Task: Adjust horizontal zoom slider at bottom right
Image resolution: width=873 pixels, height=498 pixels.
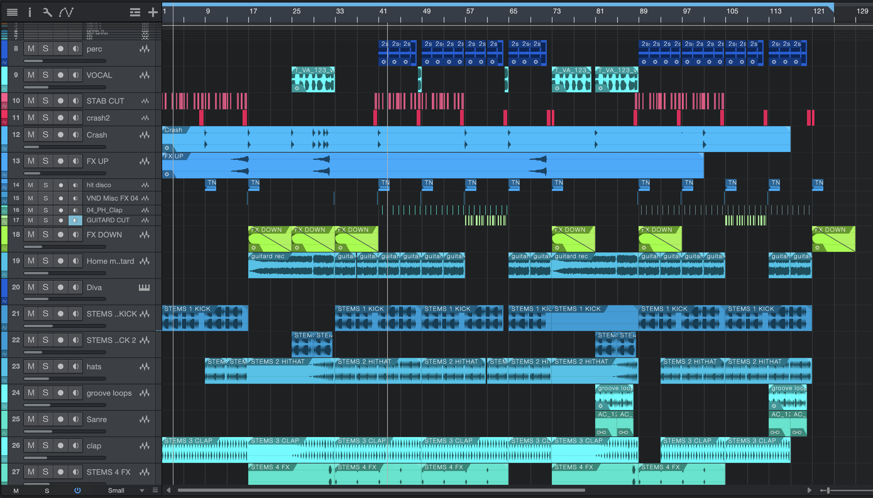Action: tap(828, 490)
